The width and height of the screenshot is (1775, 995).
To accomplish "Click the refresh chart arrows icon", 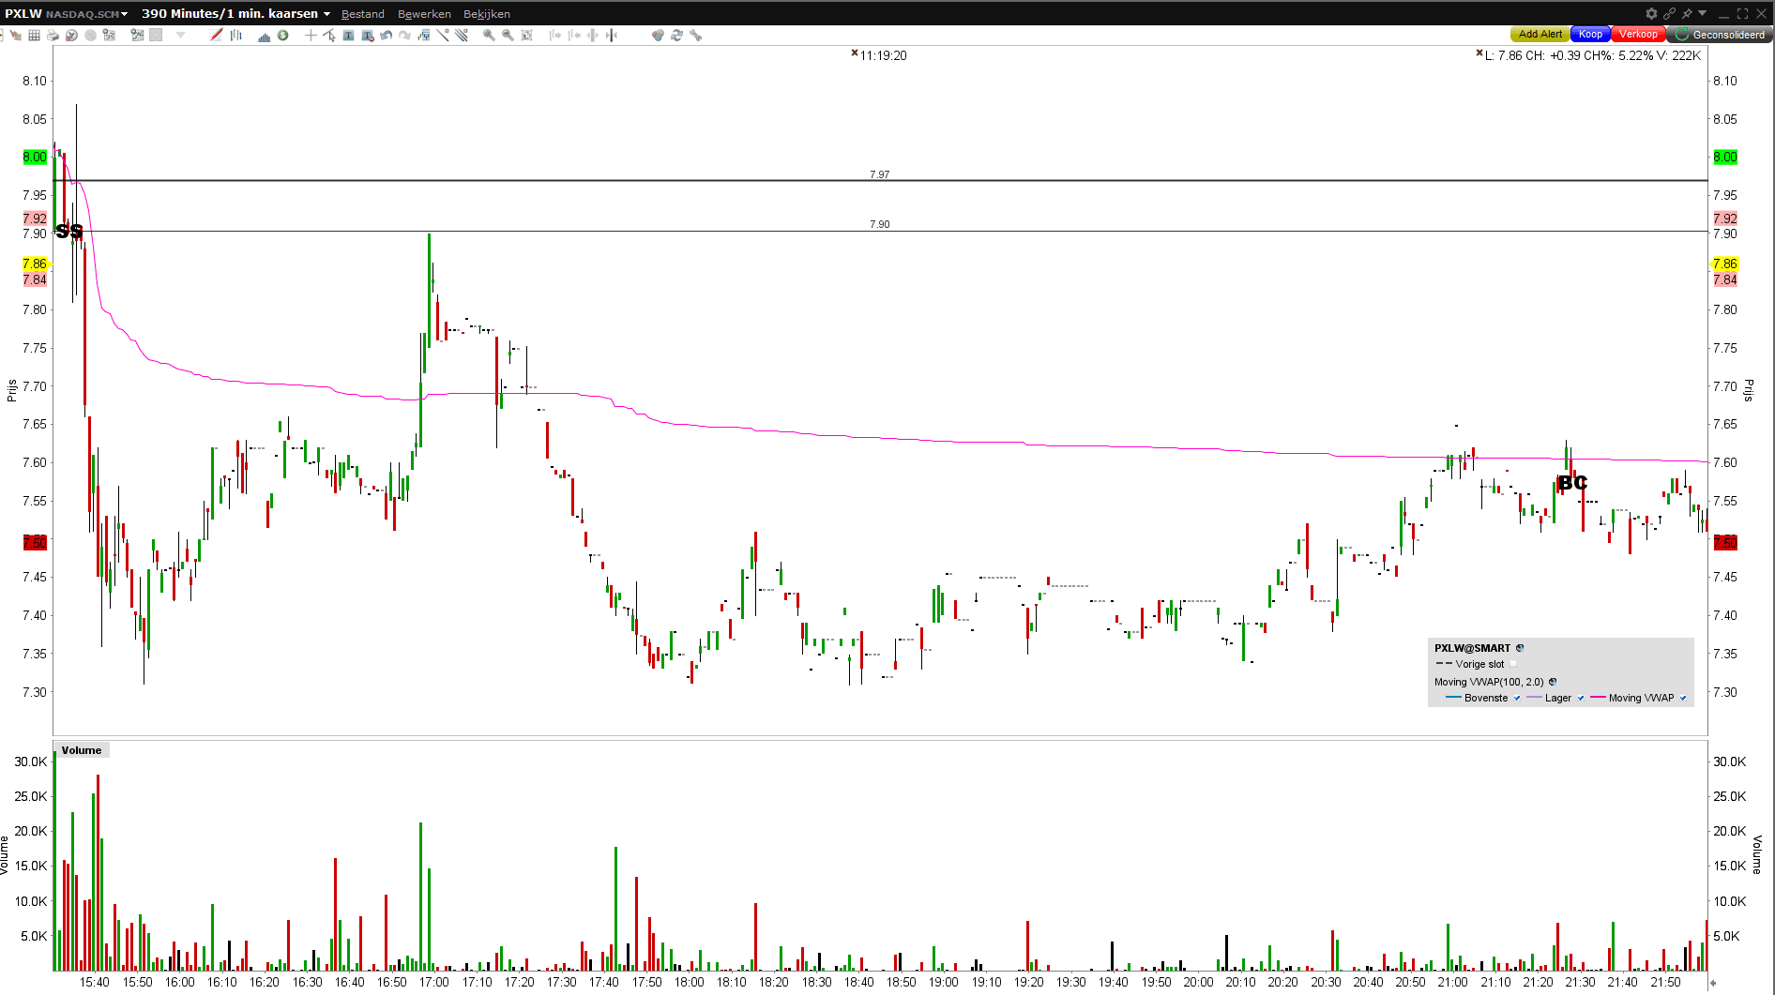I will point(676,35).
